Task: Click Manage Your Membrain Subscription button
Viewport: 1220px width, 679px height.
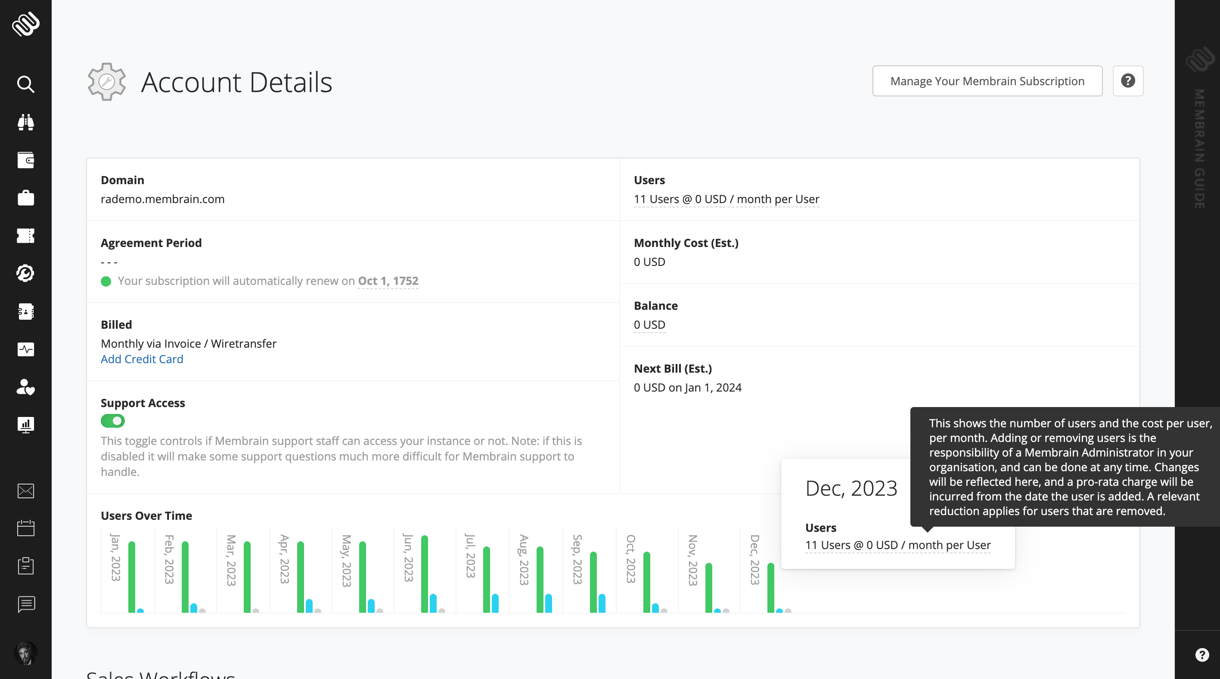Action: (987, 81)
